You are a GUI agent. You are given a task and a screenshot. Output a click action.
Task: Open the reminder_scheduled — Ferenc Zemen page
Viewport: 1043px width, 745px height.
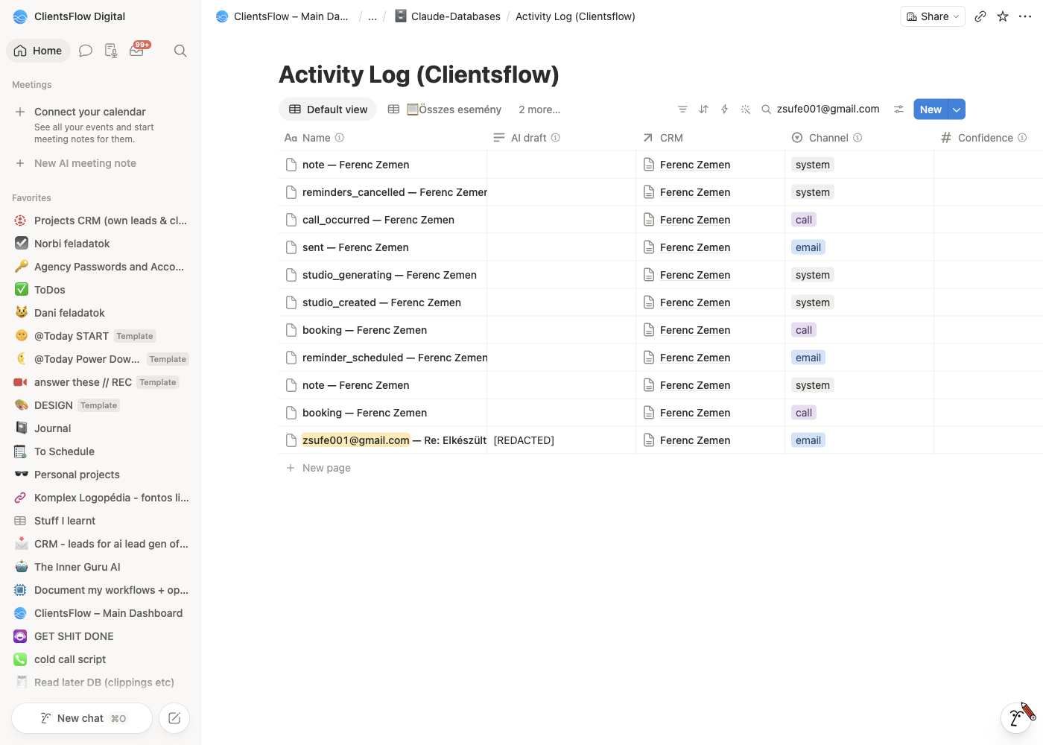click(395, 358)
